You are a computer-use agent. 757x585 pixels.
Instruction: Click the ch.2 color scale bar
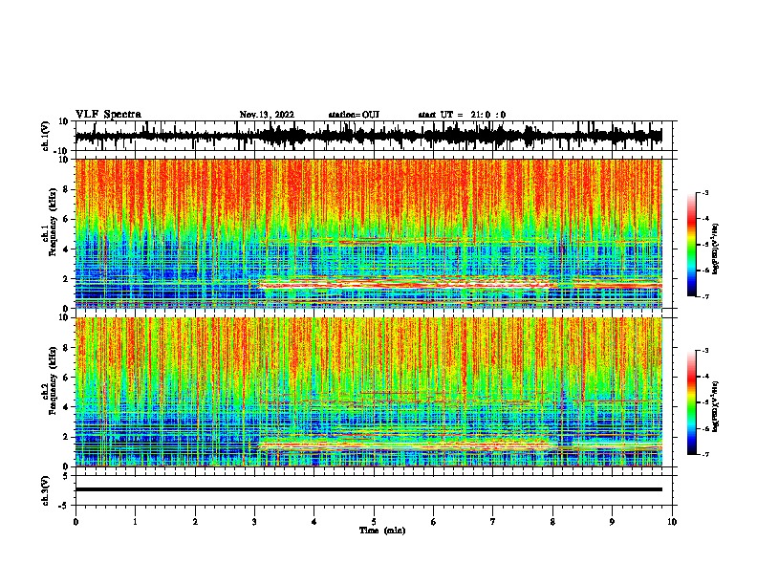coord(691,402)
